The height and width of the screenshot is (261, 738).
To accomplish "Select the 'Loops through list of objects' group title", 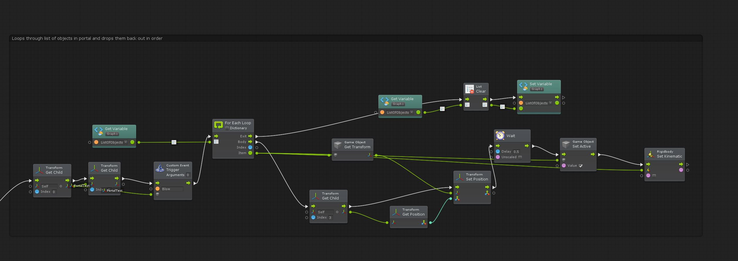I will (x=87, y=38).
